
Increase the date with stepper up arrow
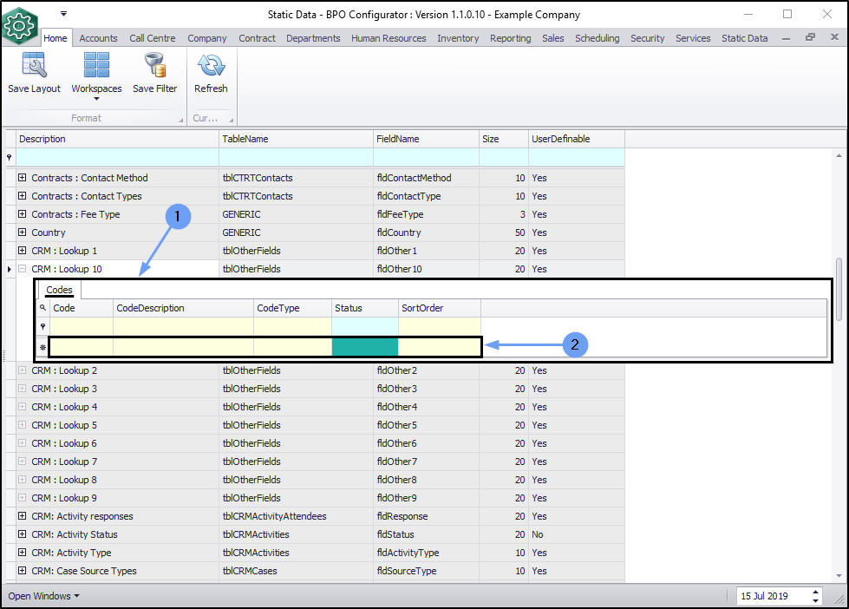(815, 592)
